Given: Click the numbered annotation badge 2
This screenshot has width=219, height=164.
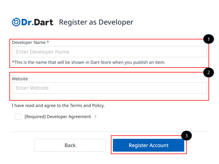Looking at the screenshot, I should point(208,72).
